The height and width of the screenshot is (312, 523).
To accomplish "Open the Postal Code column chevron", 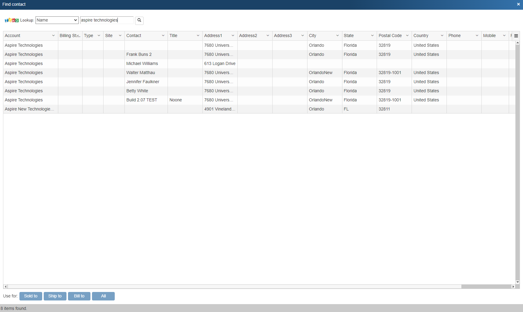I will (407, 36).
